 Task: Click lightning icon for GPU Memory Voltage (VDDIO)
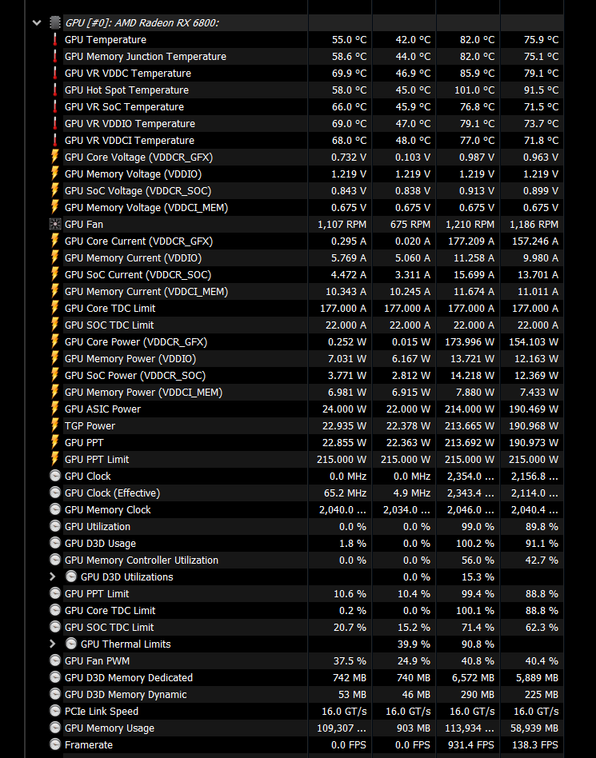tap(55, 174)
